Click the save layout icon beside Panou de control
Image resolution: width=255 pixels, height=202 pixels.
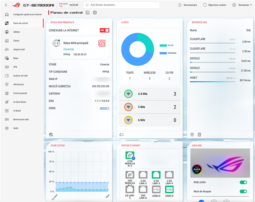click(x=88, y=13)
